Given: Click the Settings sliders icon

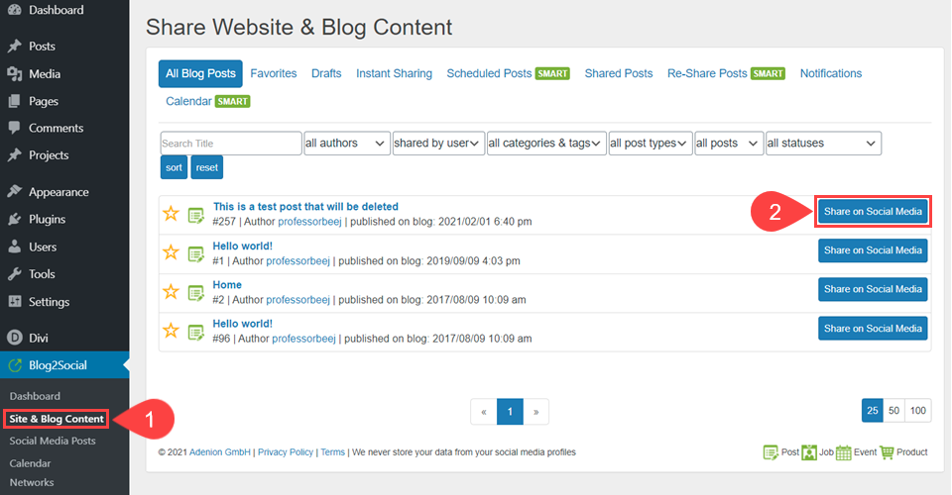Looking at the screenshot, I should (x=15, y=302).
